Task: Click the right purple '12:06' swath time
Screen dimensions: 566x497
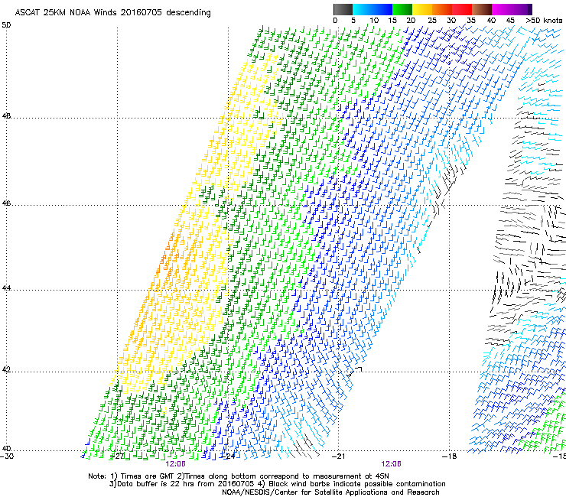Action: pyautogui.click(x=391, y=464)
